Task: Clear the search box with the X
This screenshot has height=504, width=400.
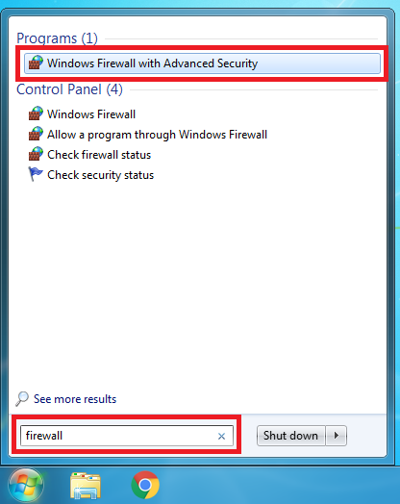Action: 221,436
